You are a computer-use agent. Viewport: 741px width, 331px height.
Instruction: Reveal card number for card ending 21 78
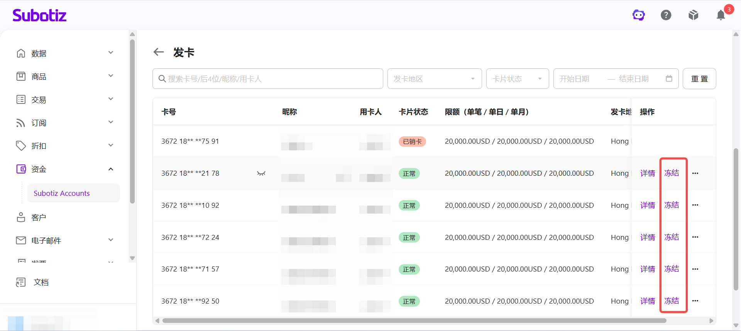(x=261, y=173)
